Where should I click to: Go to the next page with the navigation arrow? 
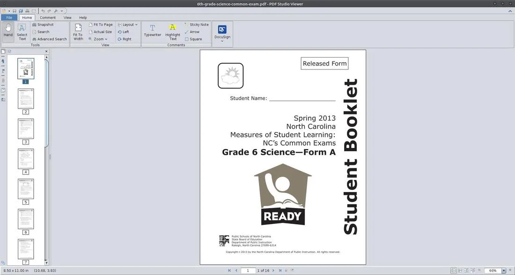pos(273,270)
